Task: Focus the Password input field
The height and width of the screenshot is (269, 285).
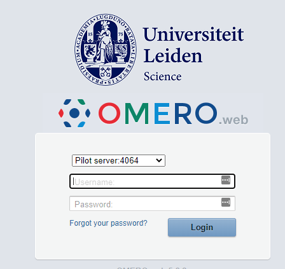Action: (x=152, y=203)
